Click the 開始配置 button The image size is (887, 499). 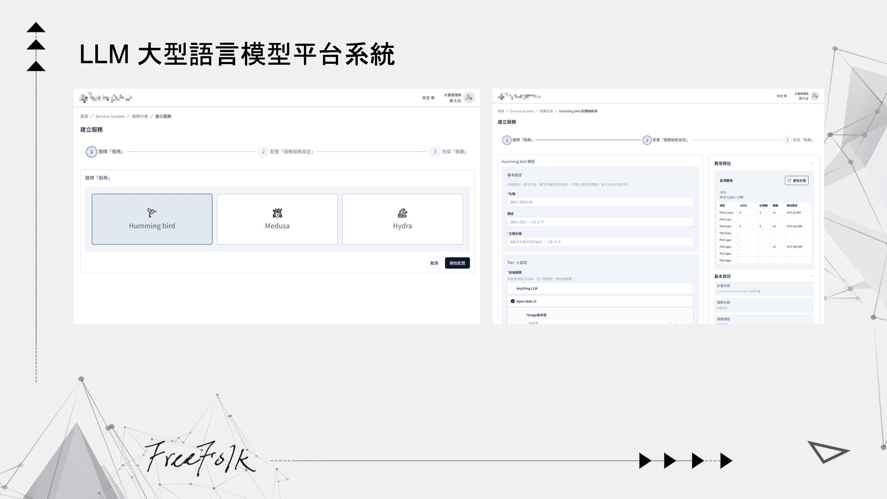(x=457, y=263)
